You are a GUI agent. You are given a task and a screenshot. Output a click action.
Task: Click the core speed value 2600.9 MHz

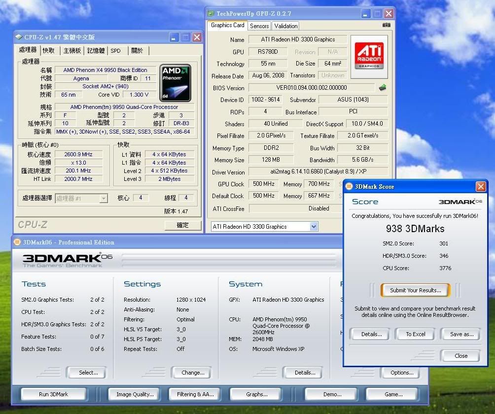pos(78,154)
